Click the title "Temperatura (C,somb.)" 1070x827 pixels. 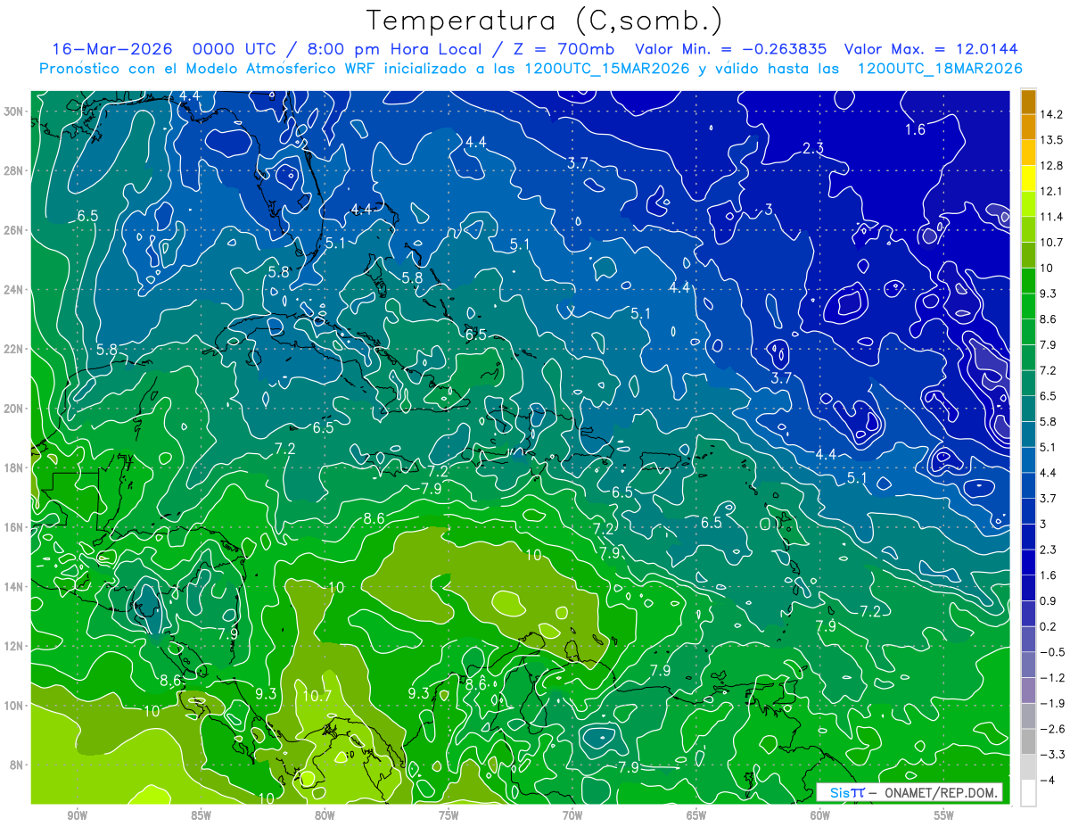coord(545,21)
